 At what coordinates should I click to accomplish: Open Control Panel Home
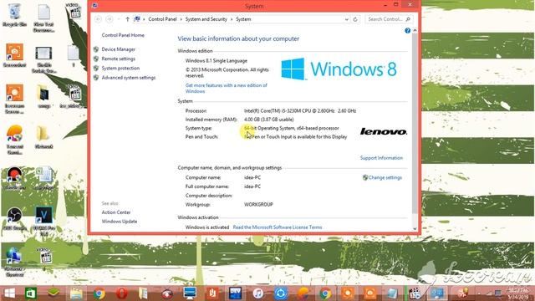coord(123,35)
